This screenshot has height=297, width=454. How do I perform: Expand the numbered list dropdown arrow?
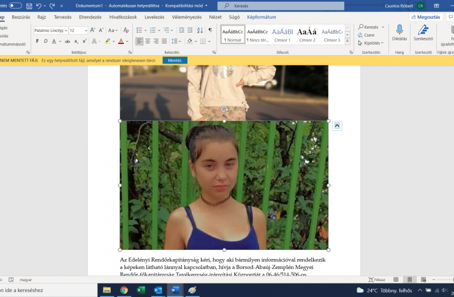click(x=159, y=31)
